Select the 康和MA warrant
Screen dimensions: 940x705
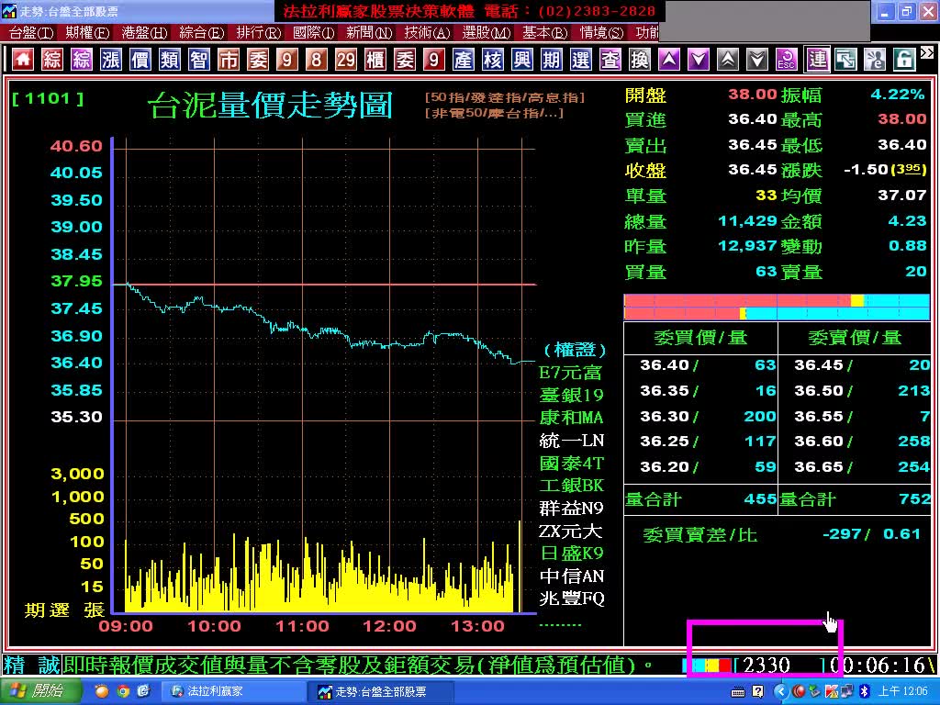coord(571,418)
